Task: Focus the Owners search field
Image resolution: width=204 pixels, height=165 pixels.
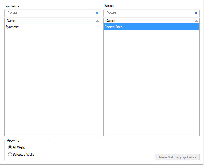Action: pos(148,13)
